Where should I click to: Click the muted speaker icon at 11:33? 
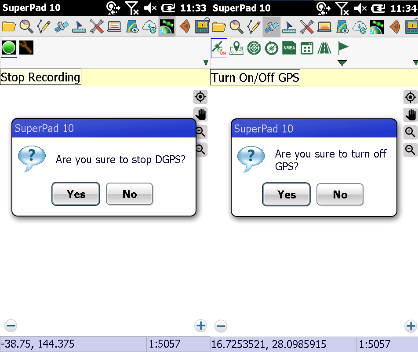150,8
